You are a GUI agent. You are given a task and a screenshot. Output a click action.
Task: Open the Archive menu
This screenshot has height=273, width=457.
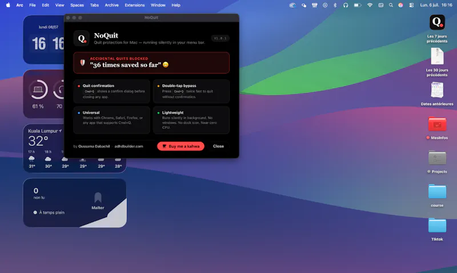(x=111, y=5)
